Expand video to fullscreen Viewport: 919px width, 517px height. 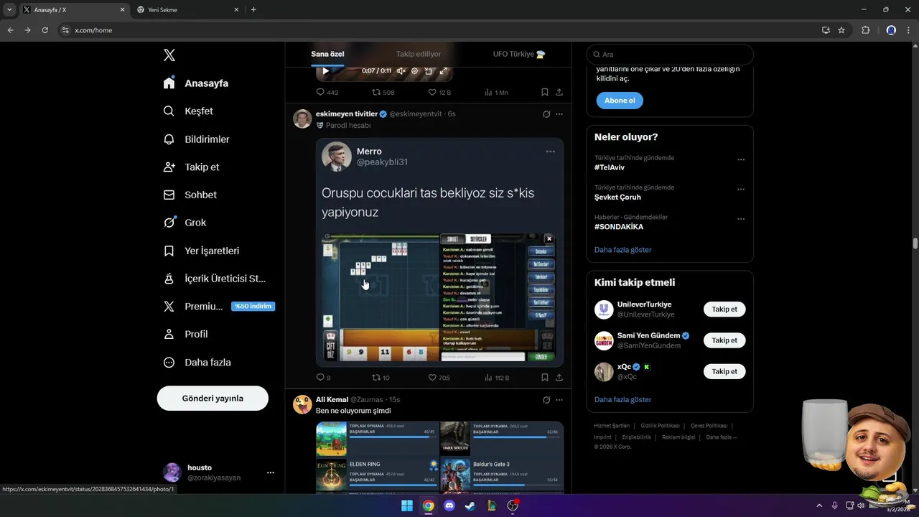[x=443, y=71]
